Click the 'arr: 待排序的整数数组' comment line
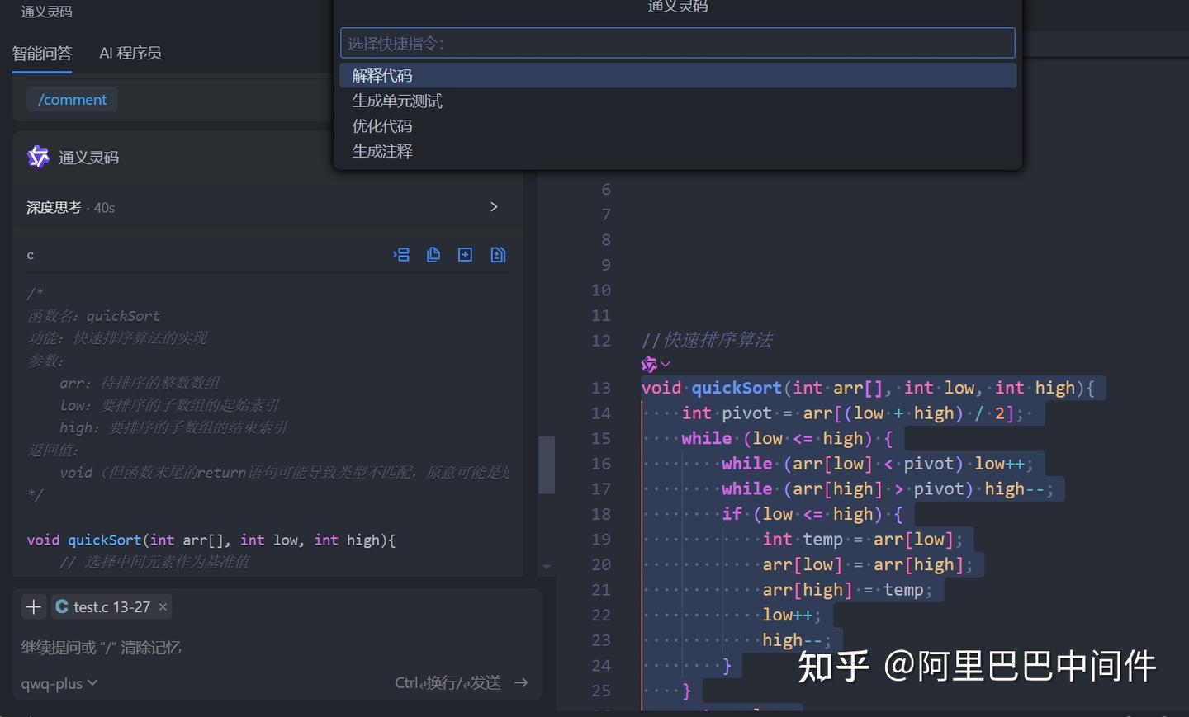1189x717 pixels. (x=140, y=383)
